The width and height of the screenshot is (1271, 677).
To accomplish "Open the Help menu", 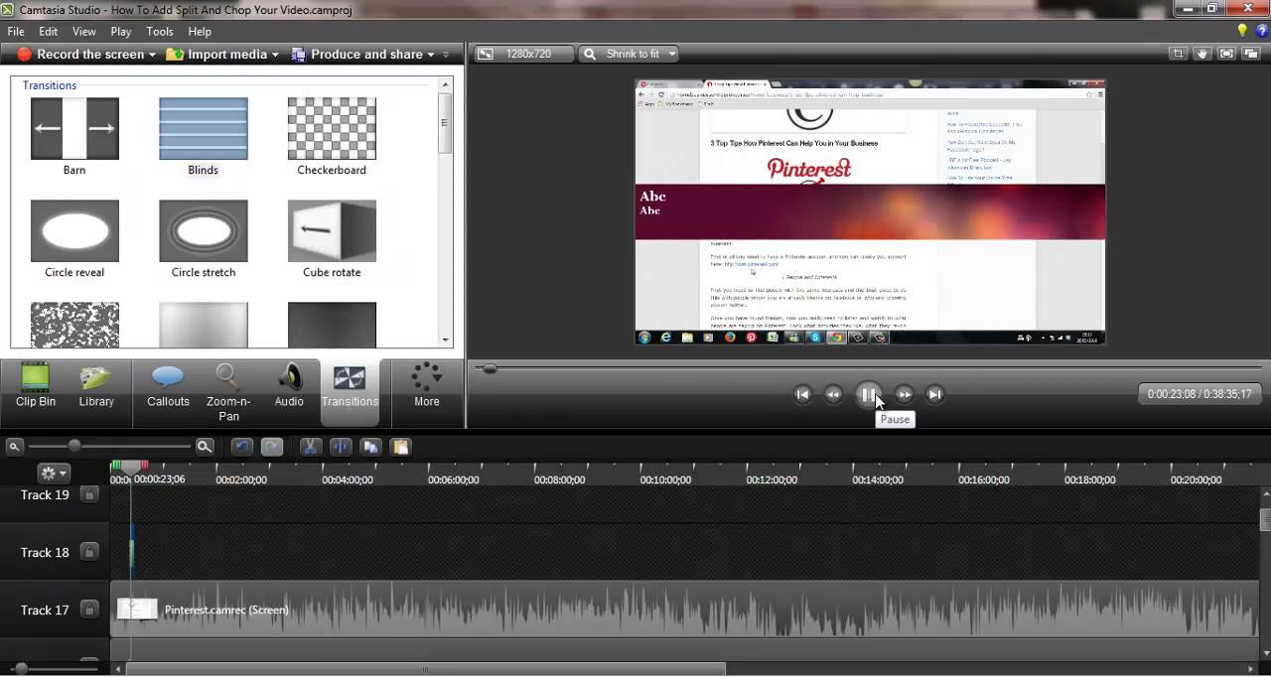I will [200, 32].
